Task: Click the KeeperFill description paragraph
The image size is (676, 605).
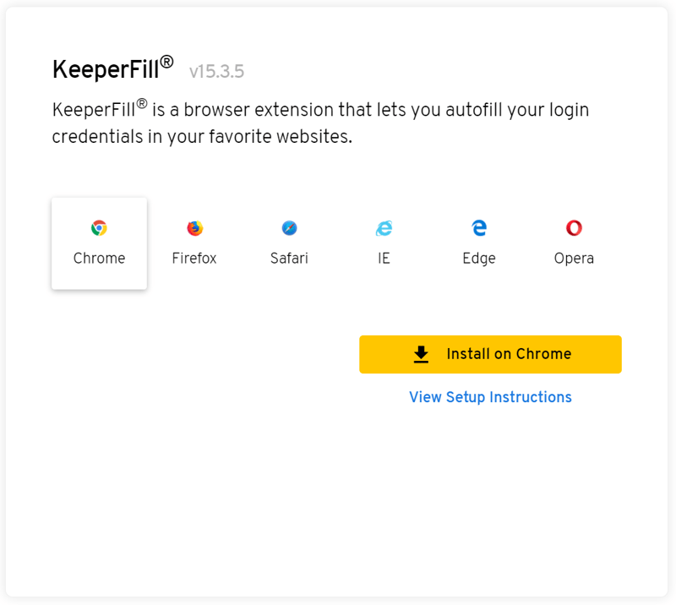Action: click(x=320, y=123)
